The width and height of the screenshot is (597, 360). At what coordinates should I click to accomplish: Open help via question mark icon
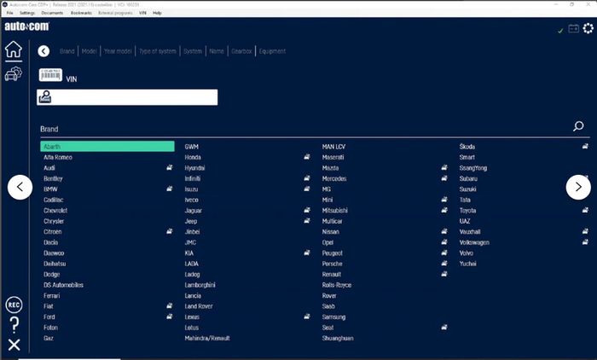(14, 325)
